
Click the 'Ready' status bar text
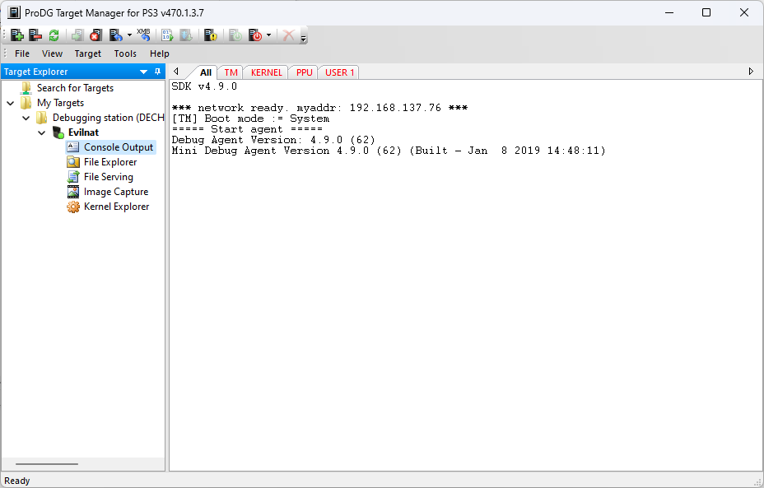point(17,481)
